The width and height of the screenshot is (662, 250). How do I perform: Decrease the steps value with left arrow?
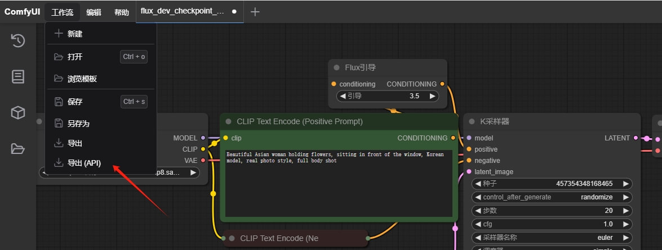click(478, 211)
